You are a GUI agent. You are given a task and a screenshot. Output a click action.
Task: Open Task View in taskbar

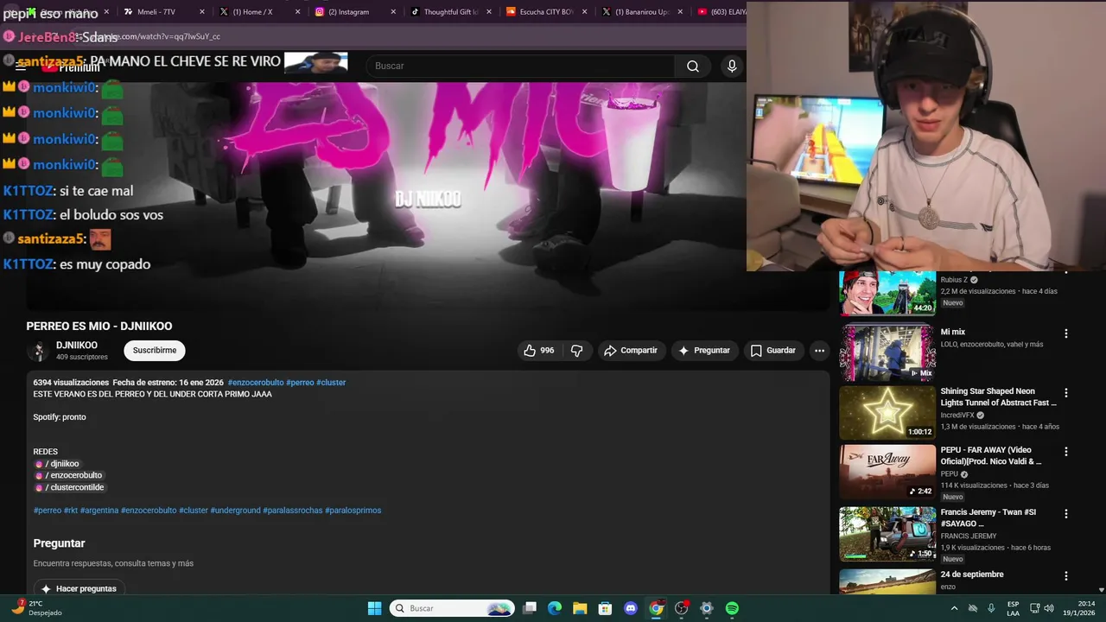click(530, 608)
